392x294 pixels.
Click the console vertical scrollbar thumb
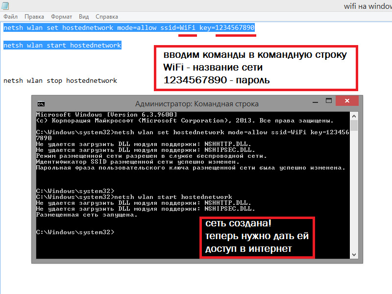pos(354,125)
